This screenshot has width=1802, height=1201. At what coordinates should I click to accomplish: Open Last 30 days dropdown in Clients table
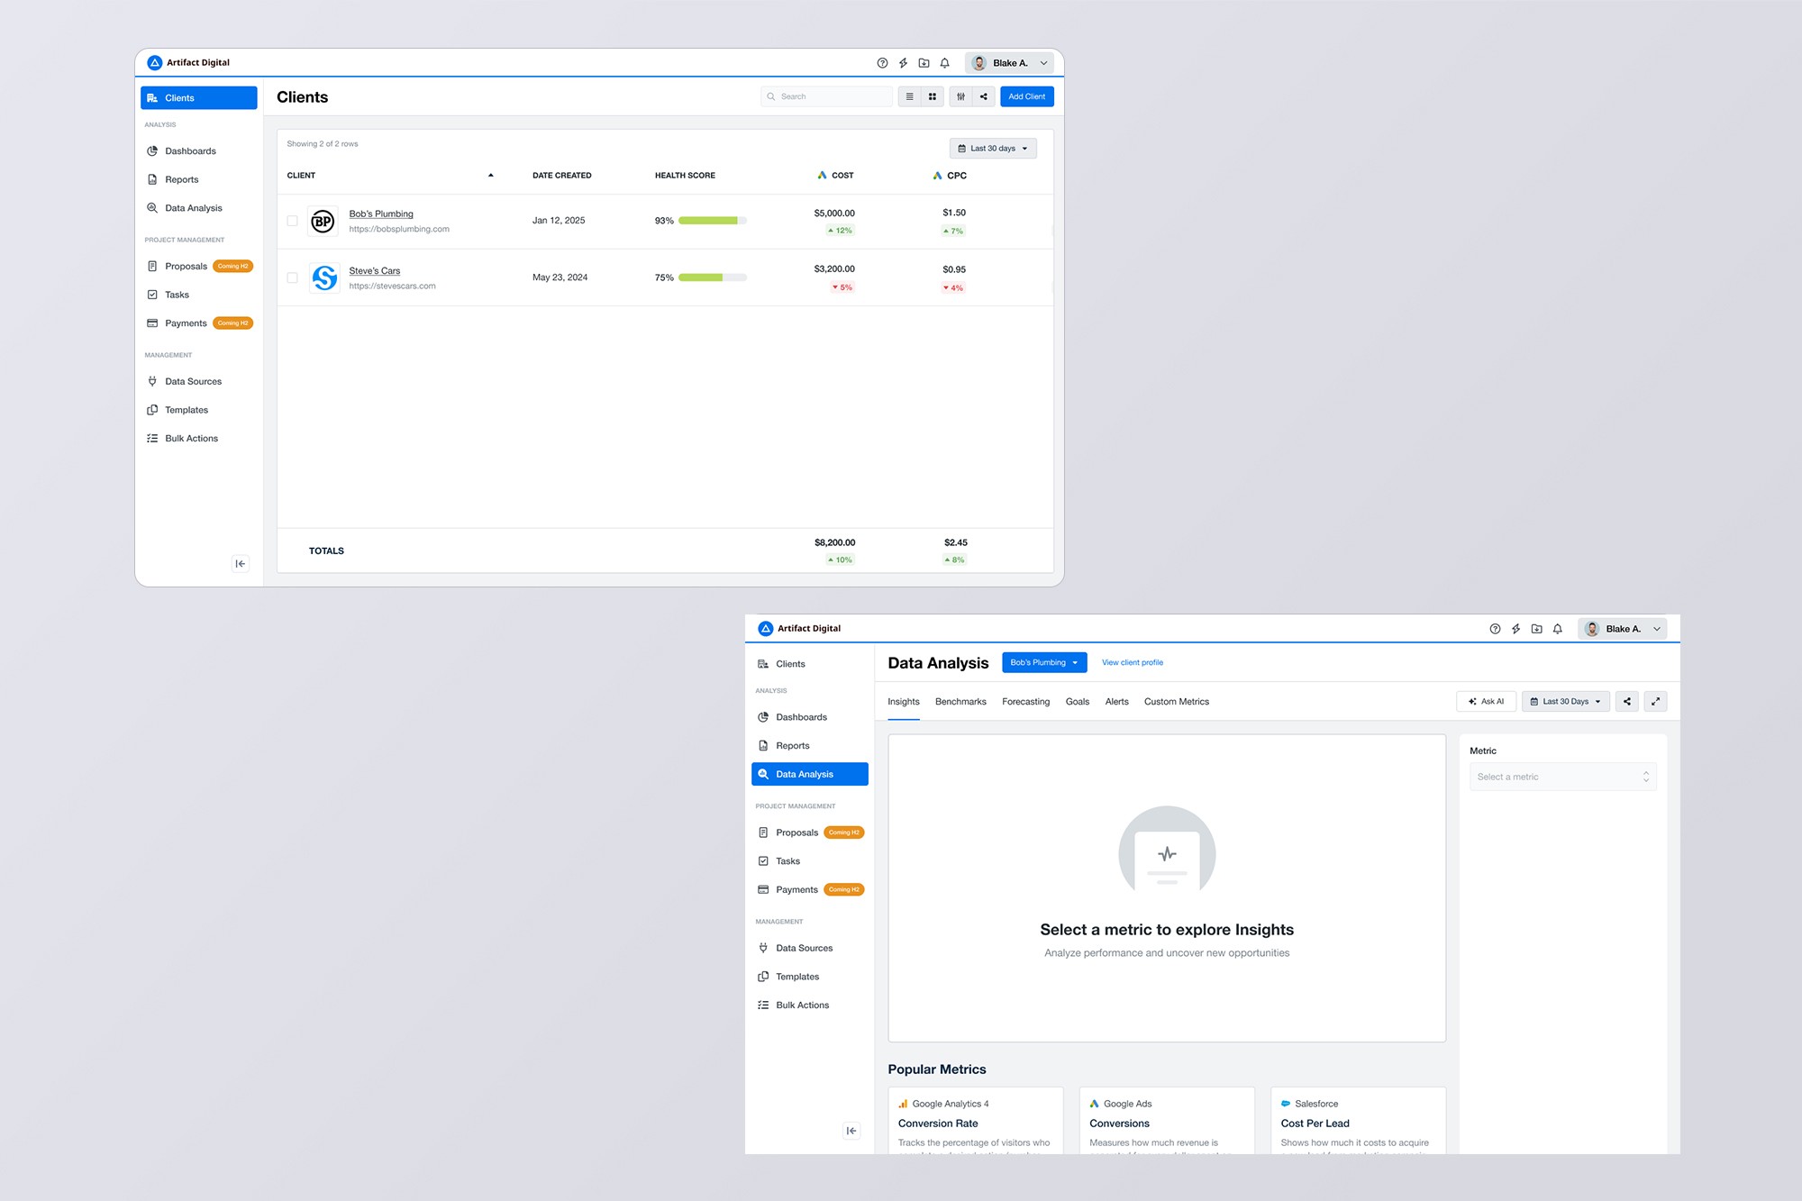pos(993,149)
